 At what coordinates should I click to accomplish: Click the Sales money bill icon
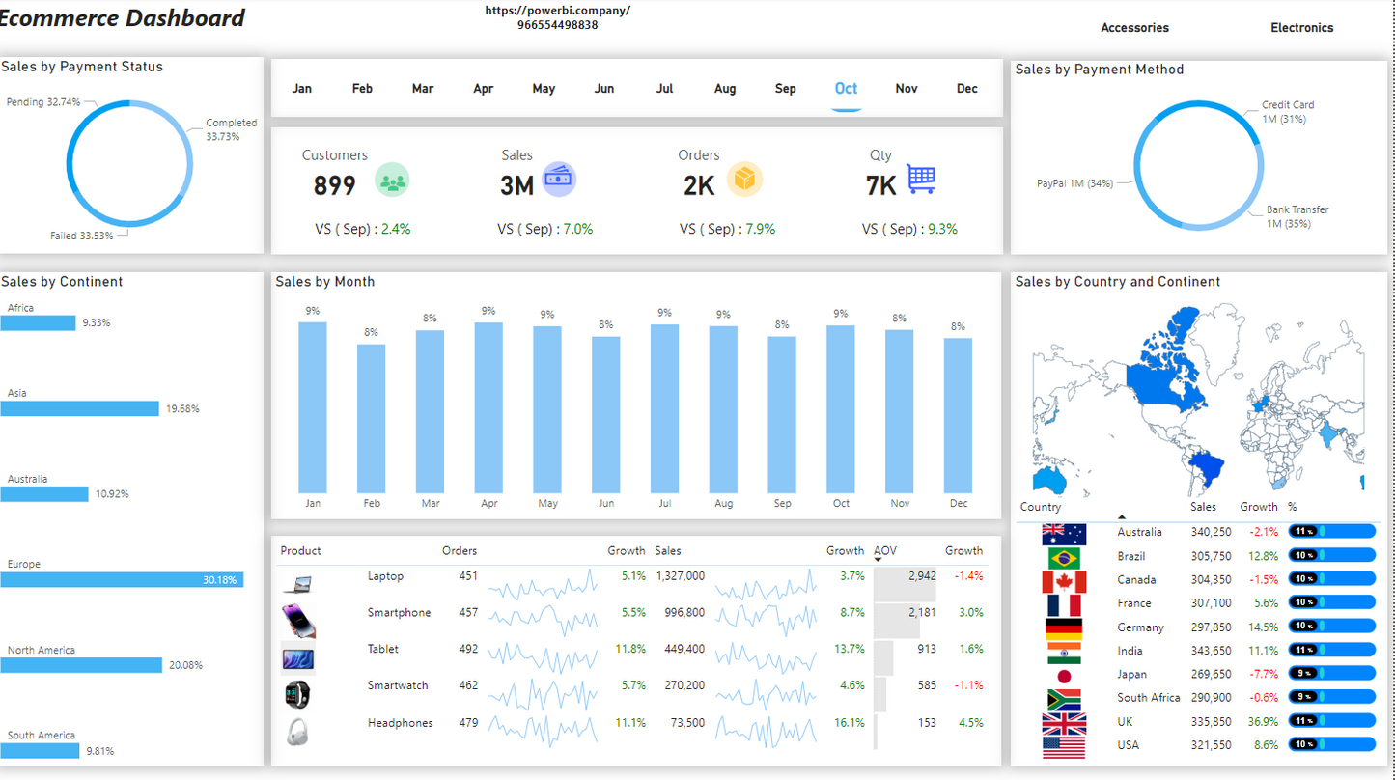(x=559, y=180)
